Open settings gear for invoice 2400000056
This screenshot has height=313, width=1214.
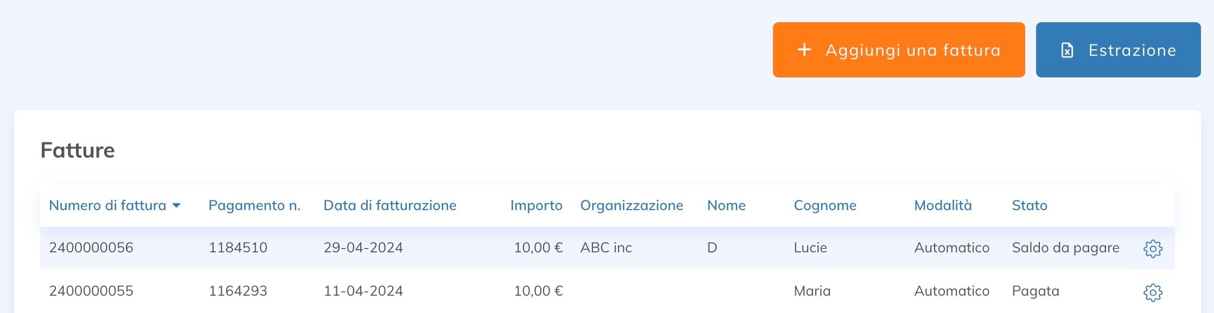click(1153, 249)
